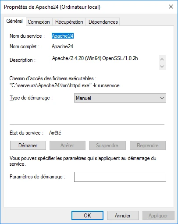Switch to the Général tab
The height and width of the screenshot is (224, 178).
[14, 21]
